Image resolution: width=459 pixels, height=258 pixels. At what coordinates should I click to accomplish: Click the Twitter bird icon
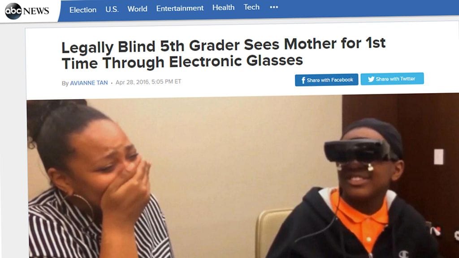[371, 79]
